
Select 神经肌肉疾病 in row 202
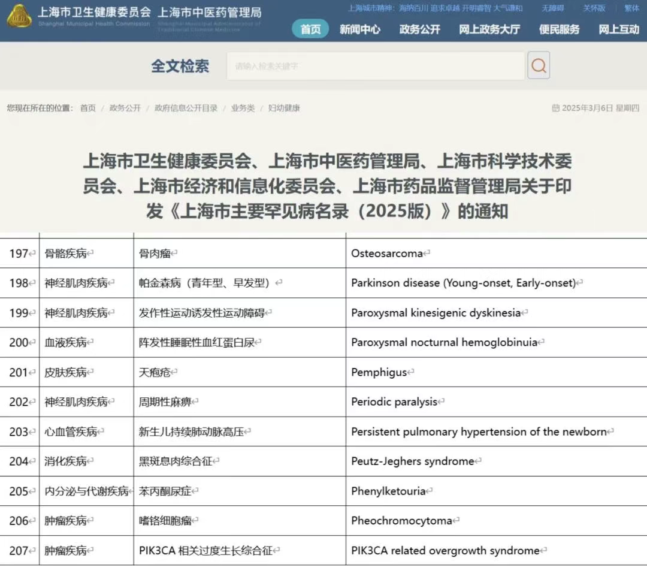(87, 402)
